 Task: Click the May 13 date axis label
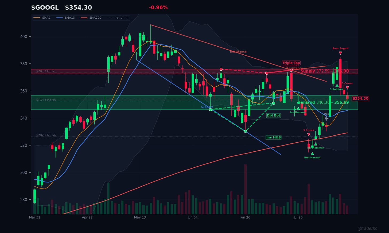click(140, 218)
